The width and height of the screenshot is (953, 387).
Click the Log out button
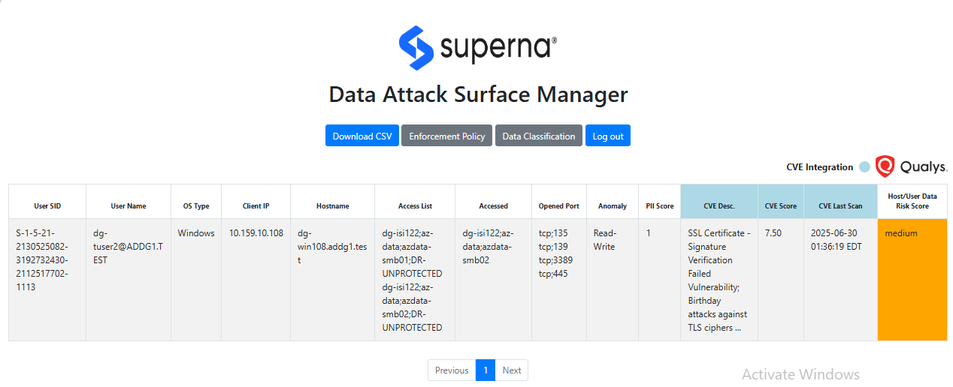pos(608,136)
